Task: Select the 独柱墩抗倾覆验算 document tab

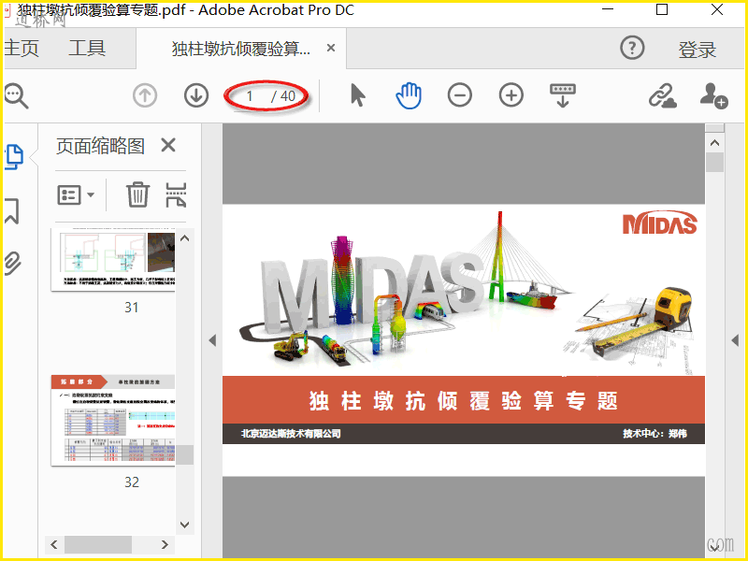Action: (241, 49)
